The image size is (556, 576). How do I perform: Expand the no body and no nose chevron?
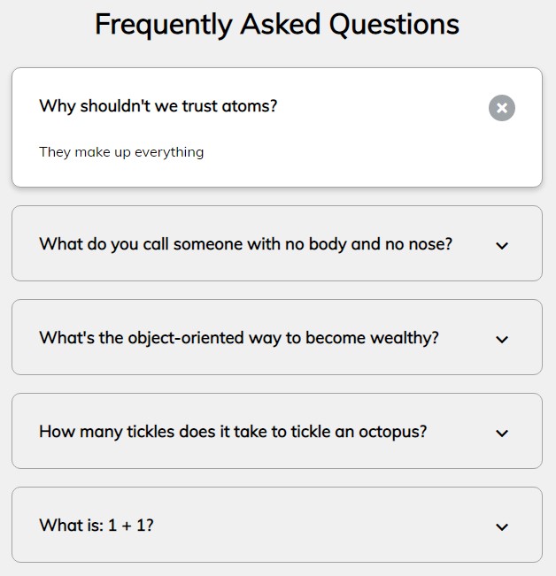pyautogui.click(x=502, y=245)
